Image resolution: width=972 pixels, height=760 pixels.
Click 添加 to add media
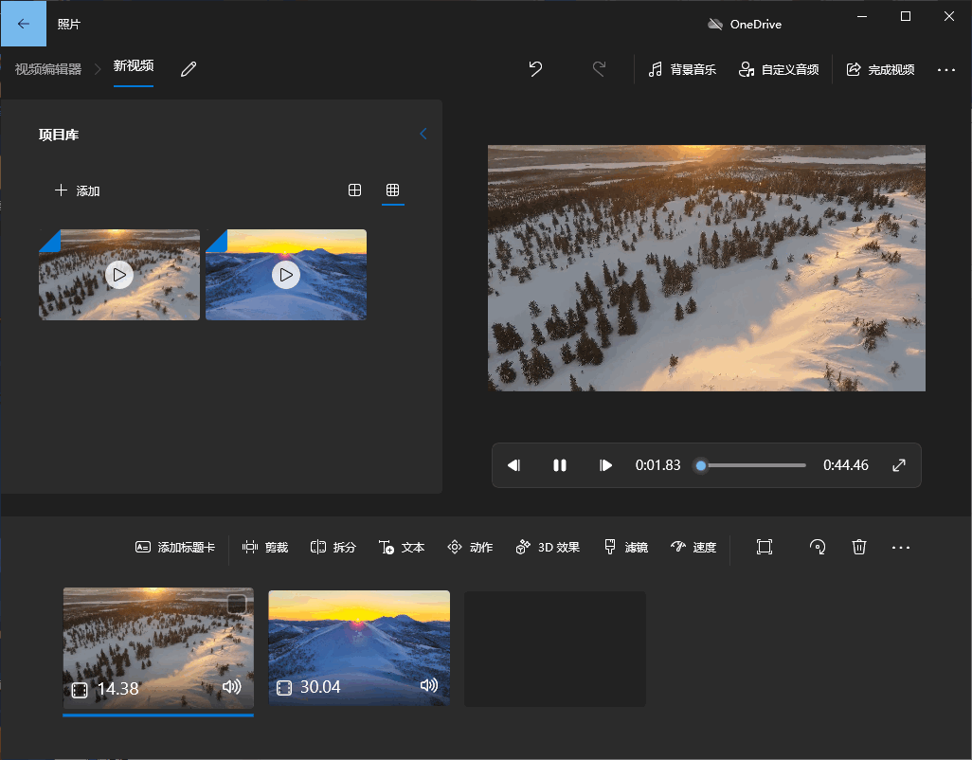click(x=78, y=190)
